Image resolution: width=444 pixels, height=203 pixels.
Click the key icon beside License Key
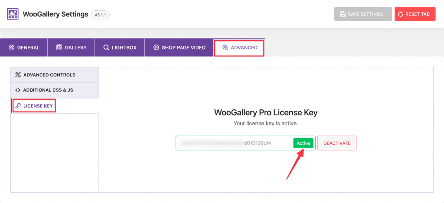[x=18, y=106]
